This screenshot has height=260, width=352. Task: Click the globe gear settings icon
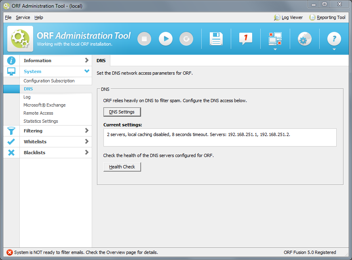coord(305,39)
